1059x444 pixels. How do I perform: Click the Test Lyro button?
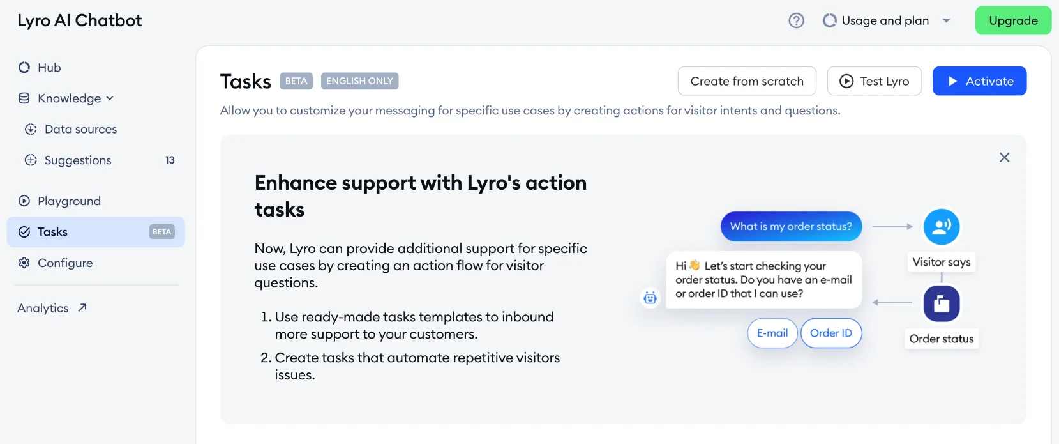tap(875, 81)
